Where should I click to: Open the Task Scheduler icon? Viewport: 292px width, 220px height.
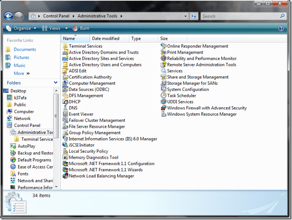pos(164,96)
